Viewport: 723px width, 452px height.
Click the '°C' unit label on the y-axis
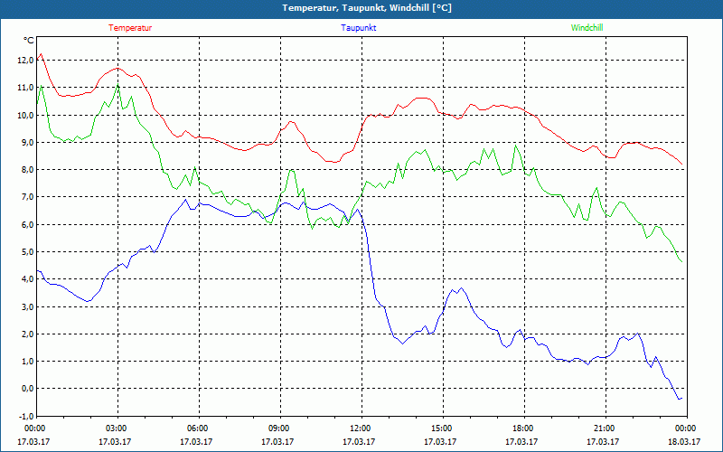pos(29,41)
